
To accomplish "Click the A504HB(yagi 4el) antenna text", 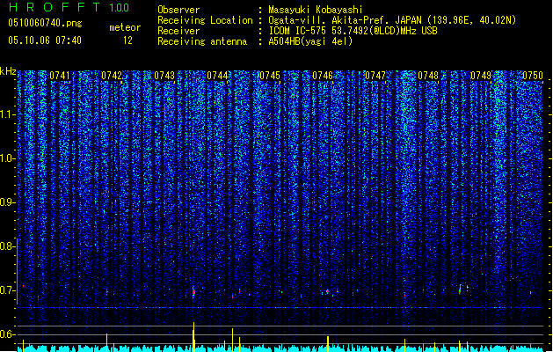I will click(310, 41).
